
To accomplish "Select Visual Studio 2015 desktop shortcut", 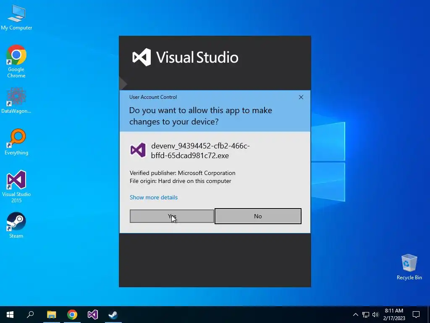I will point(16,186).
